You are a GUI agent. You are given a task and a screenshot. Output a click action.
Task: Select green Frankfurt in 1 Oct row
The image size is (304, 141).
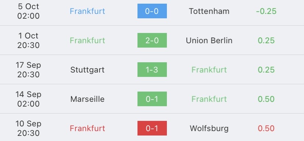point(87,40)
